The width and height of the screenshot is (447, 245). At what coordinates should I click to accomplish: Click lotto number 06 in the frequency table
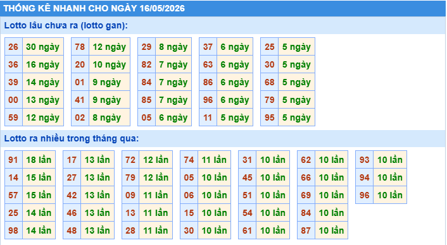(189, 195)
